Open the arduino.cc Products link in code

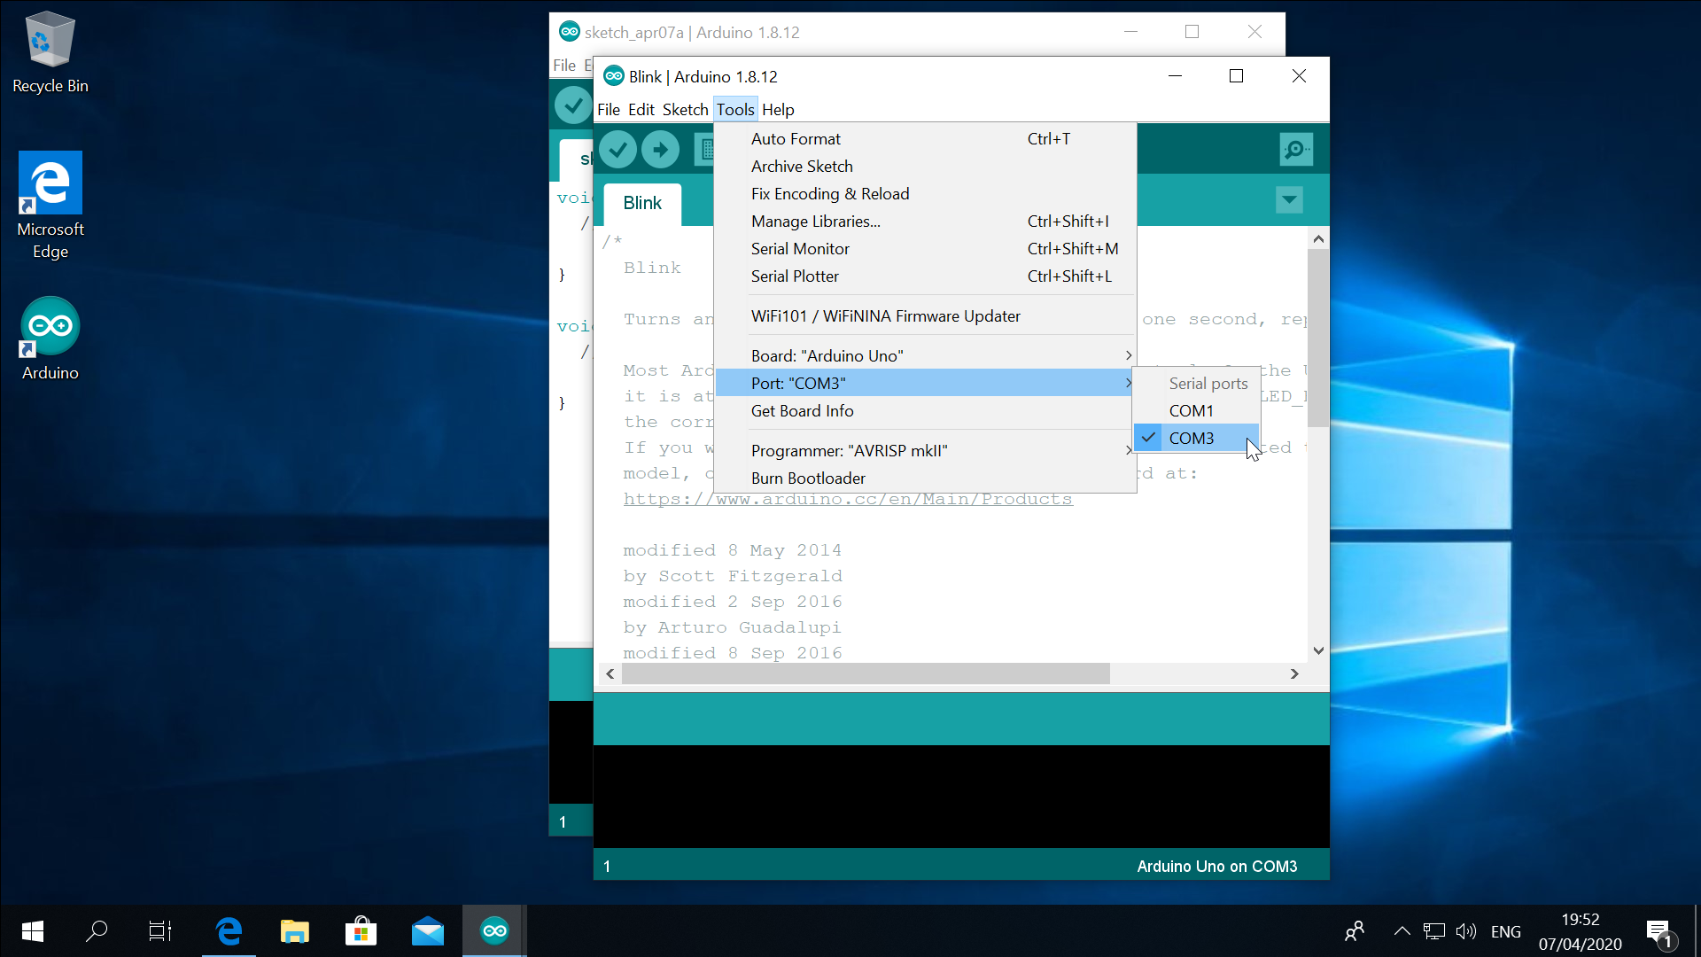click(x=848, y=499)
